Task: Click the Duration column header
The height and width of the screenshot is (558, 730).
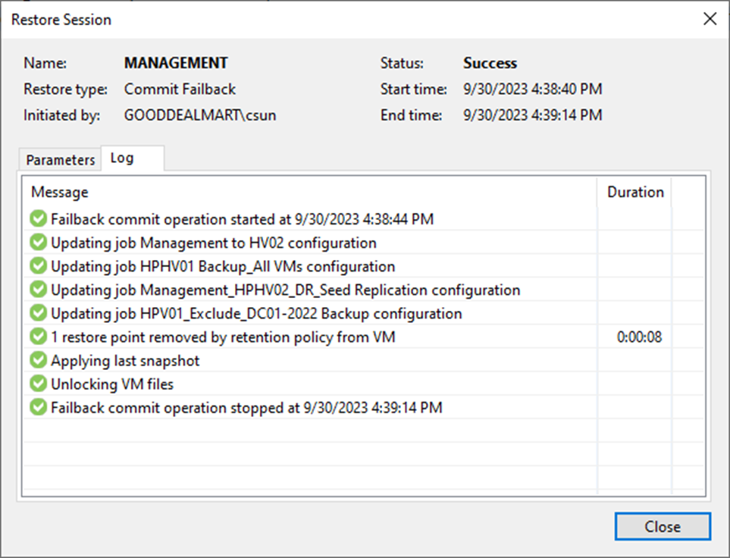Action: (635, 193)
